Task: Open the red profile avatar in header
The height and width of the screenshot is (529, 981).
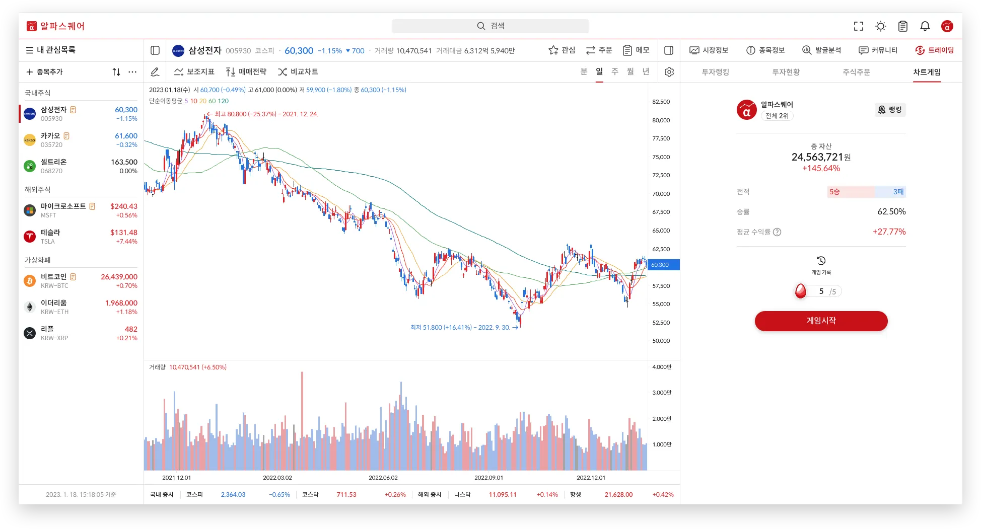Action: click(947, 26)
